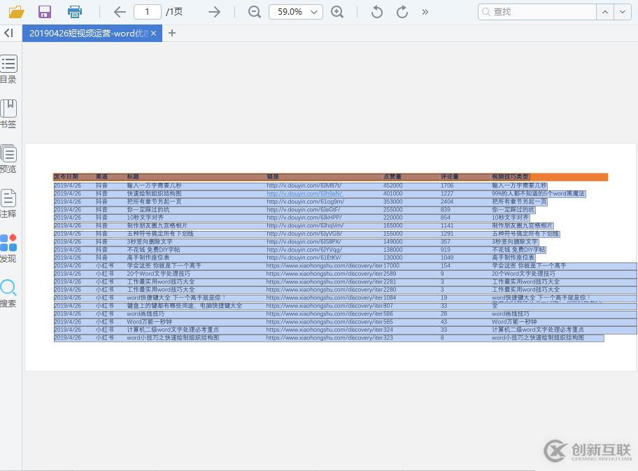Open a new tab with the plus button
Screen dimensions: 638x471
pos(172,33)
